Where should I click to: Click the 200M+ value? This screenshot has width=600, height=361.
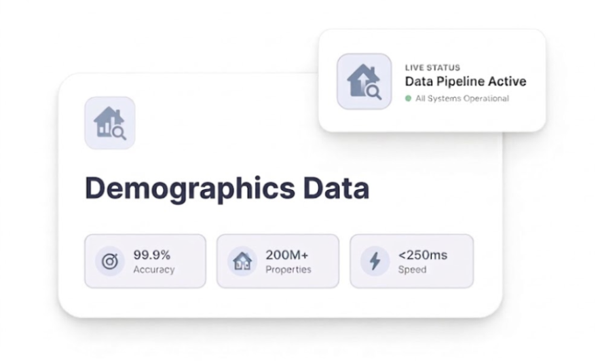(x=287, y=255)
